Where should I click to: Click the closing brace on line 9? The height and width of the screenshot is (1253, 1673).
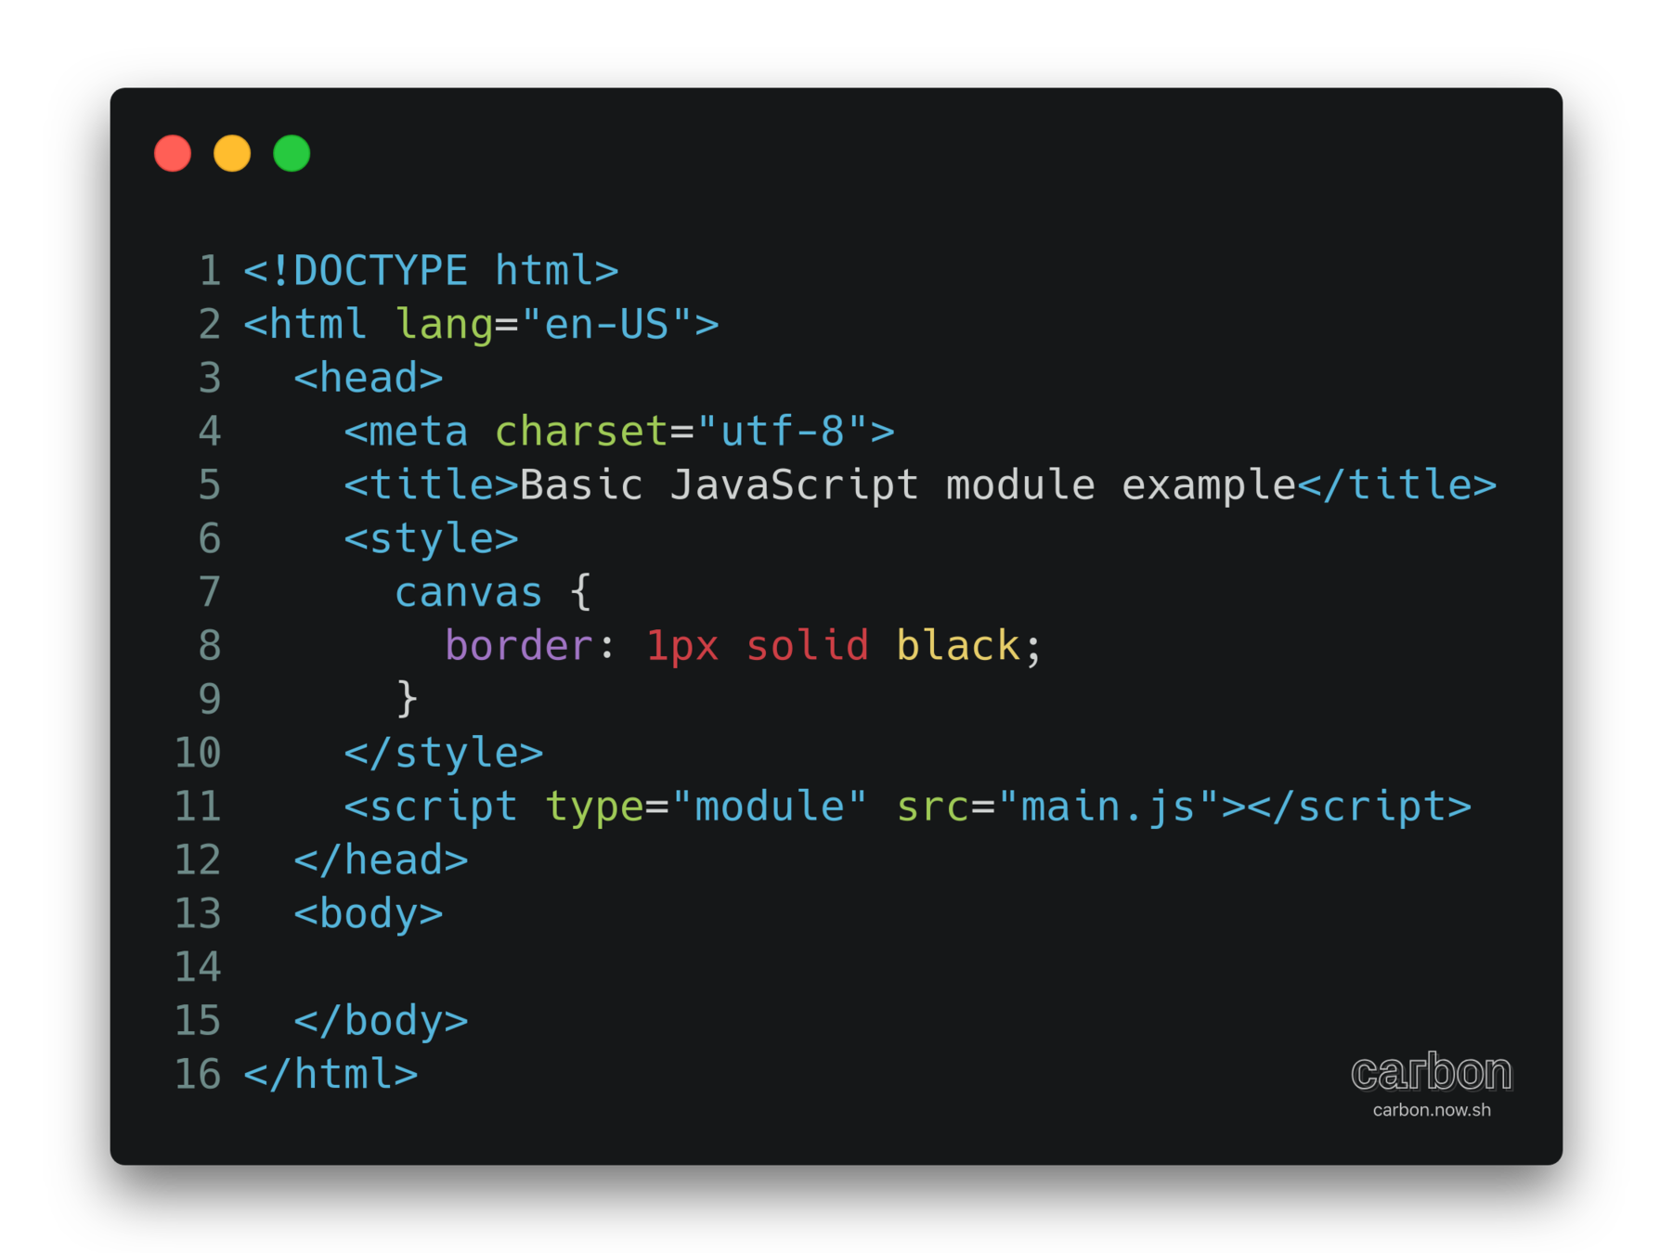[x=407, y=700]
